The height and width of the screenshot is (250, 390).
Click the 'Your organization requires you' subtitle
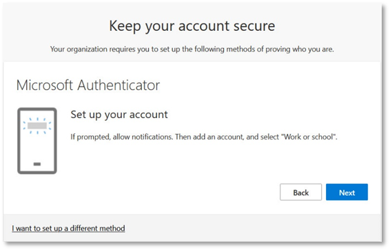click(192, 49)
